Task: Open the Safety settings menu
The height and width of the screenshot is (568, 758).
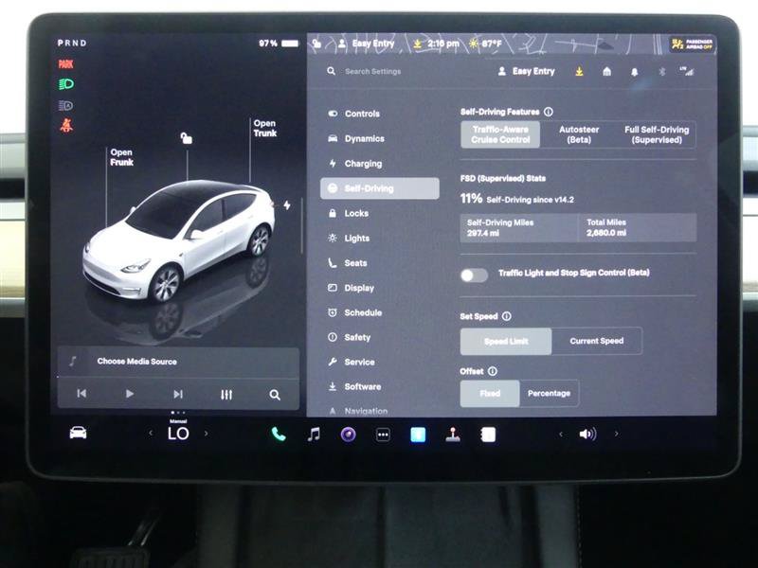Action: pos(380,338)
